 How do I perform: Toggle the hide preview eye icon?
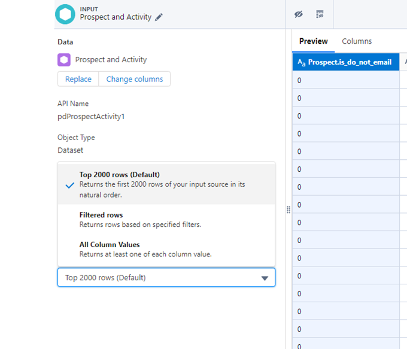click(299, 14)
